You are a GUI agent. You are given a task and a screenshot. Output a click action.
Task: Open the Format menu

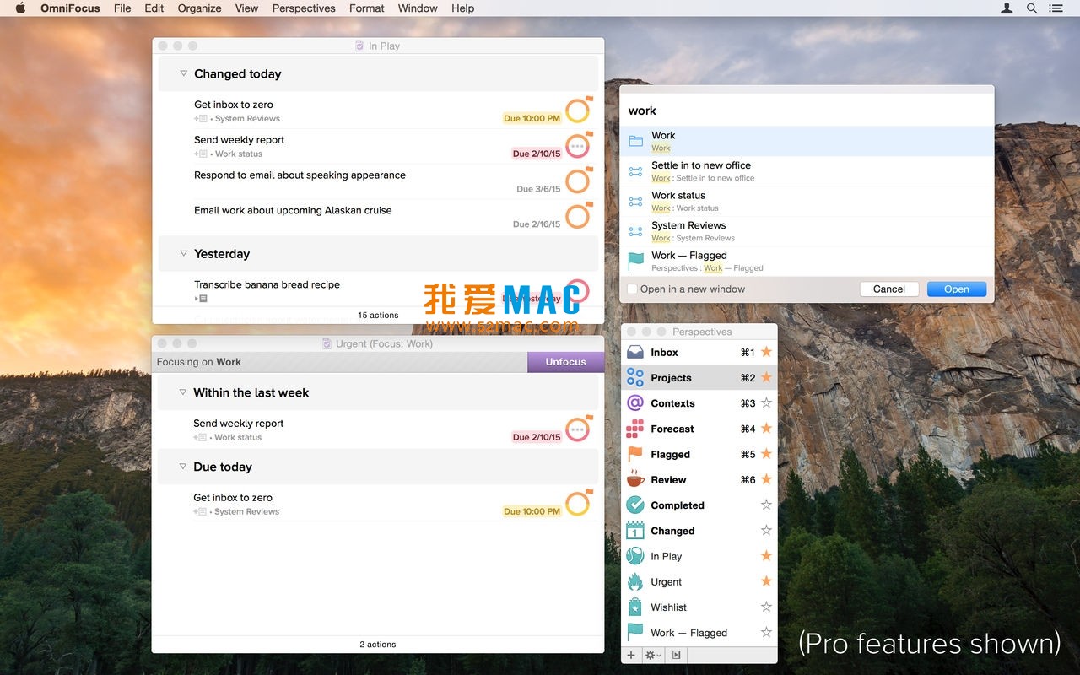pos(367,8)
